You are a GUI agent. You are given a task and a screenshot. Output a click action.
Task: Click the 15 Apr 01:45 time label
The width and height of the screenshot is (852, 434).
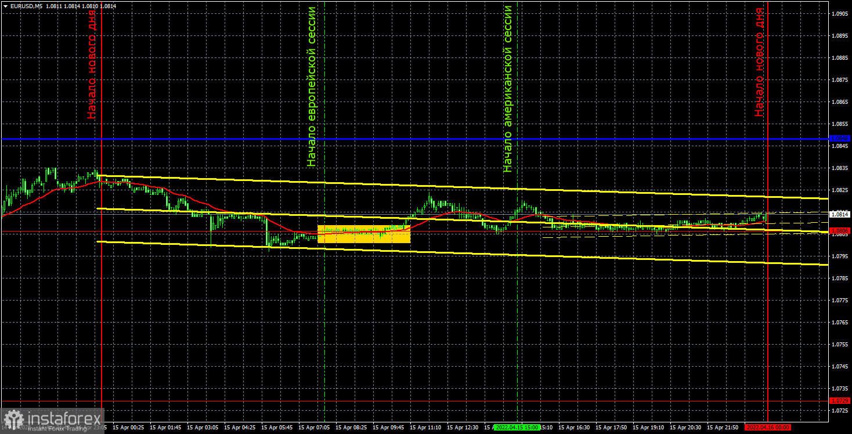(165, 427)
